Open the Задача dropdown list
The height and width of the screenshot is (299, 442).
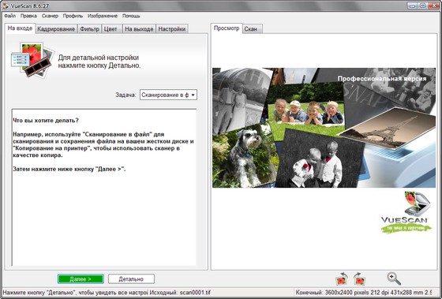pos(168,95)
